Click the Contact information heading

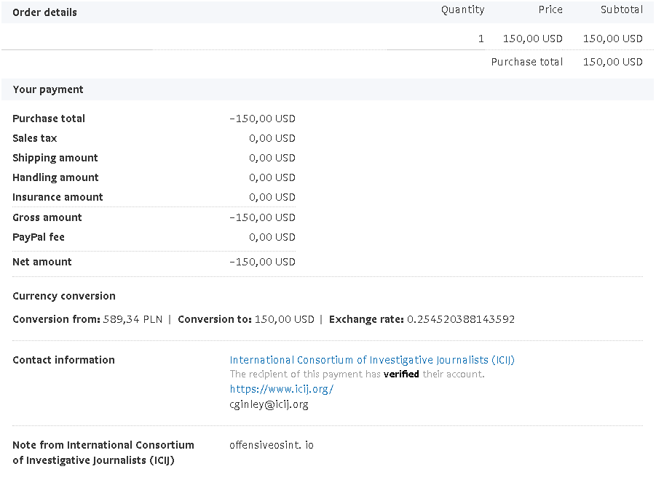[x=63, y=360]
